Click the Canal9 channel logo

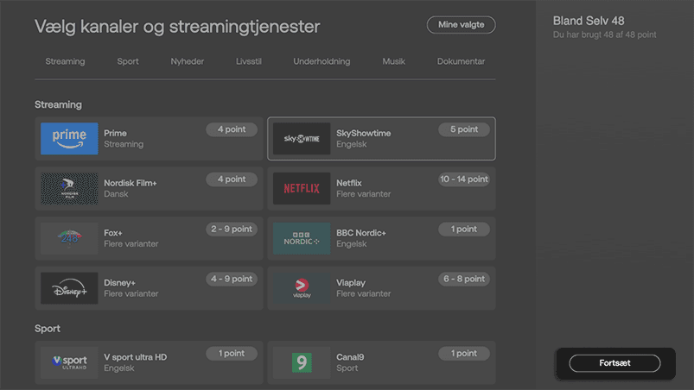(x=302, y=362)
